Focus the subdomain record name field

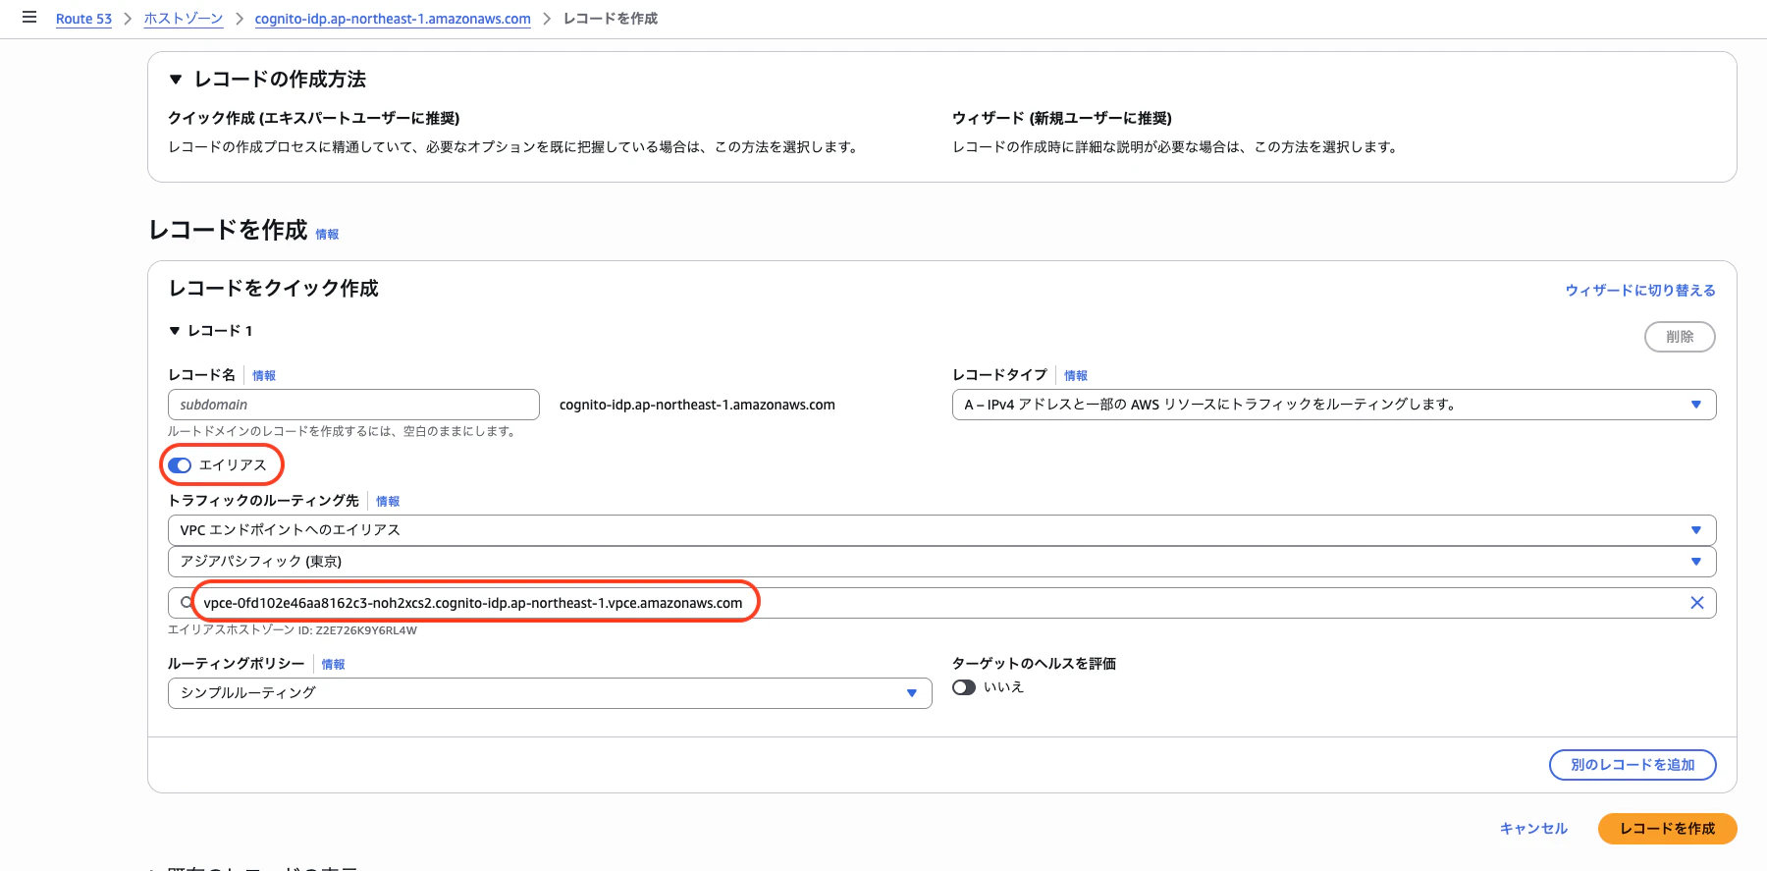pos(353,405)
